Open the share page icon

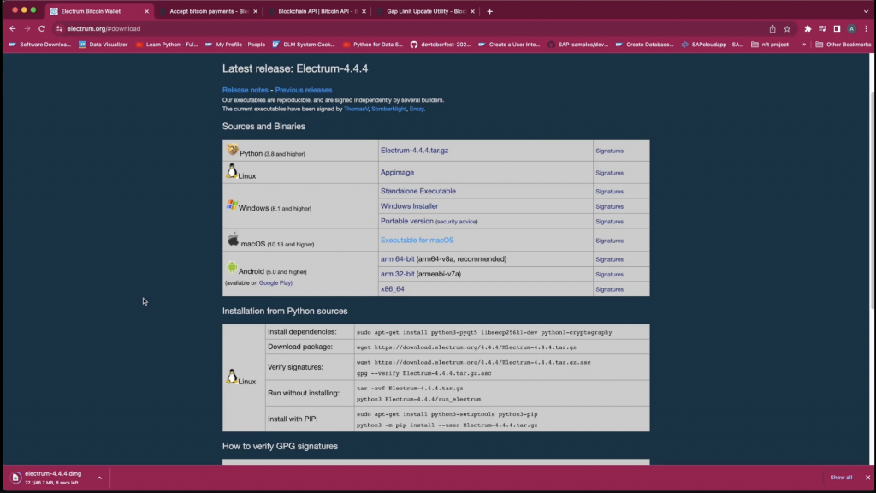[772, 28]
